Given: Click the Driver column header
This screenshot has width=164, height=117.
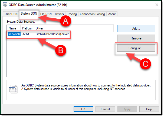Looking at the screenshot, I should [x=40, y=28].
